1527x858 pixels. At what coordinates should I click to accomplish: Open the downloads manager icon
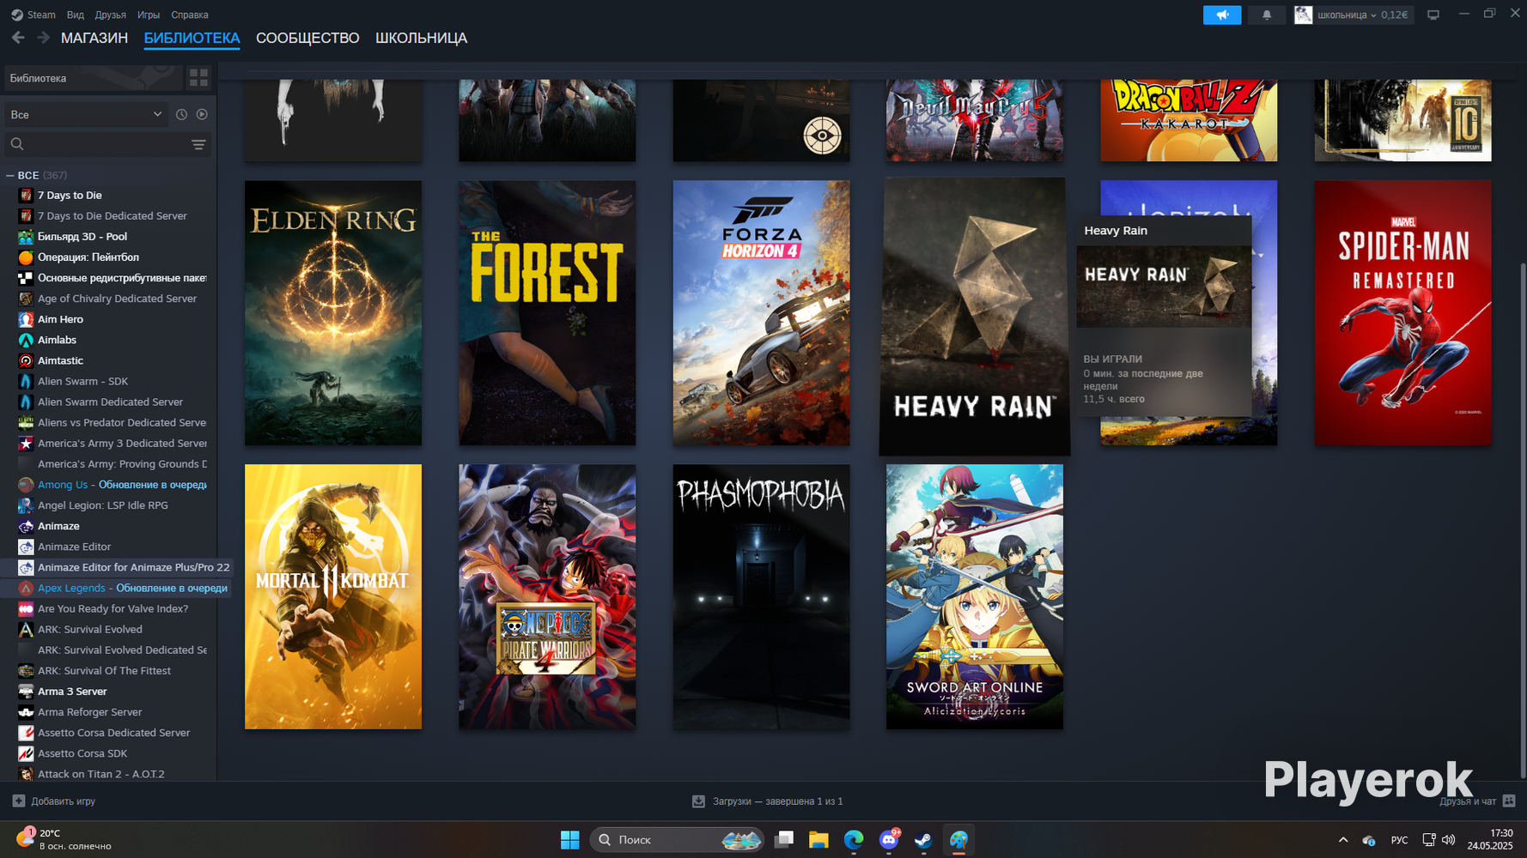click(698, 801)
